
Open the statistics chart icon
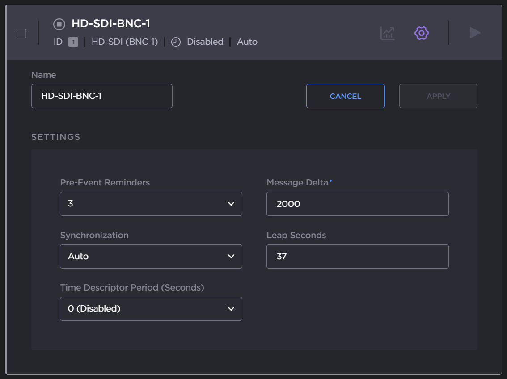tap(387, 33)
